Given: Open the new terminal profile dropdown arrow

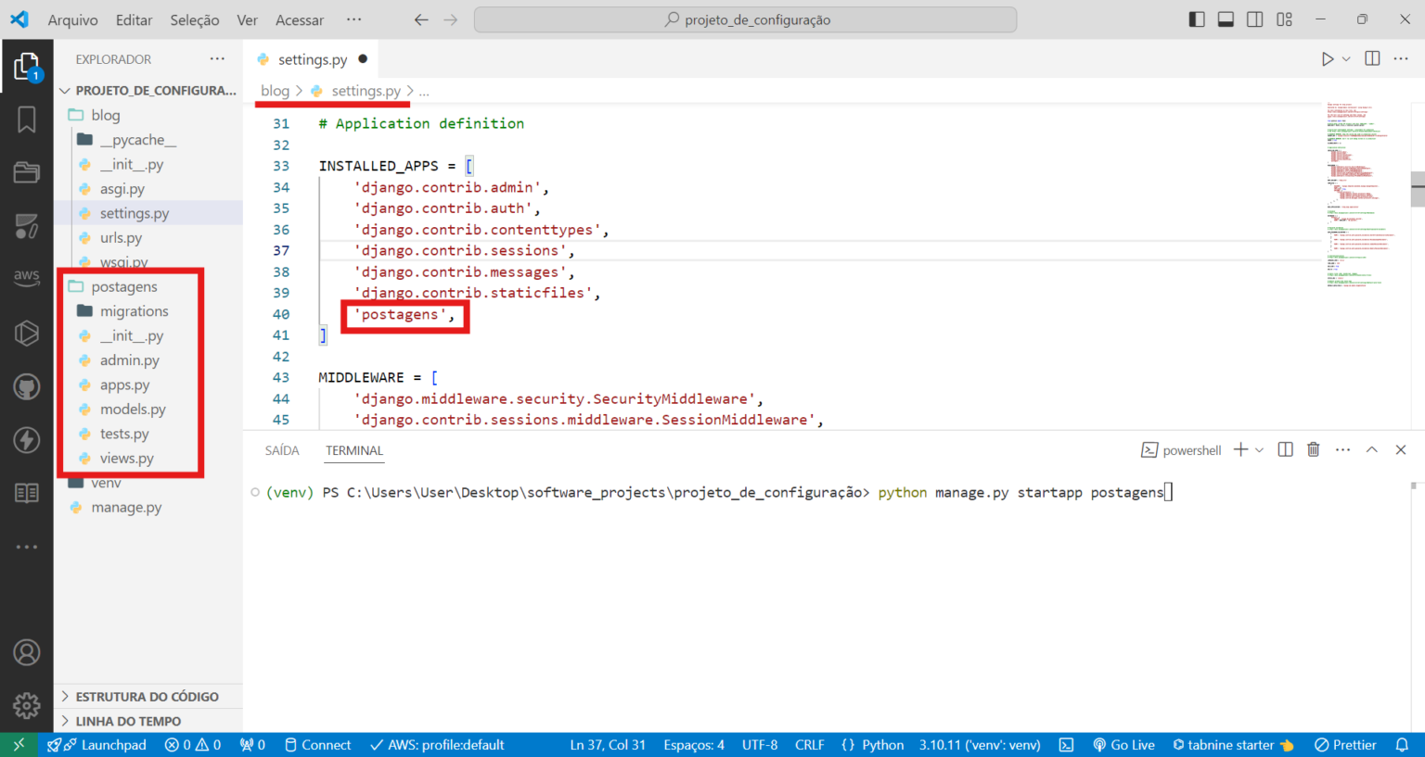Looking at the screenshot, I should click(x=1259, y=450).
